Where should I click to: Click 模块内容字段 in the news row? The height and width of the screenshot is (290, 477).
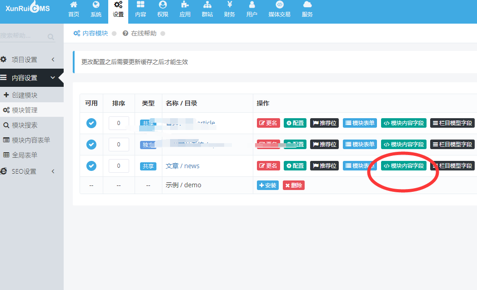[404, 165]
